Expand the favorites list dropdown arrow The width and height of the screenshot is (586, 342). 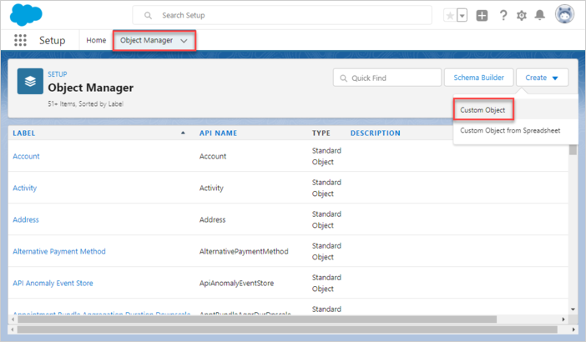[x=462, y=16]
